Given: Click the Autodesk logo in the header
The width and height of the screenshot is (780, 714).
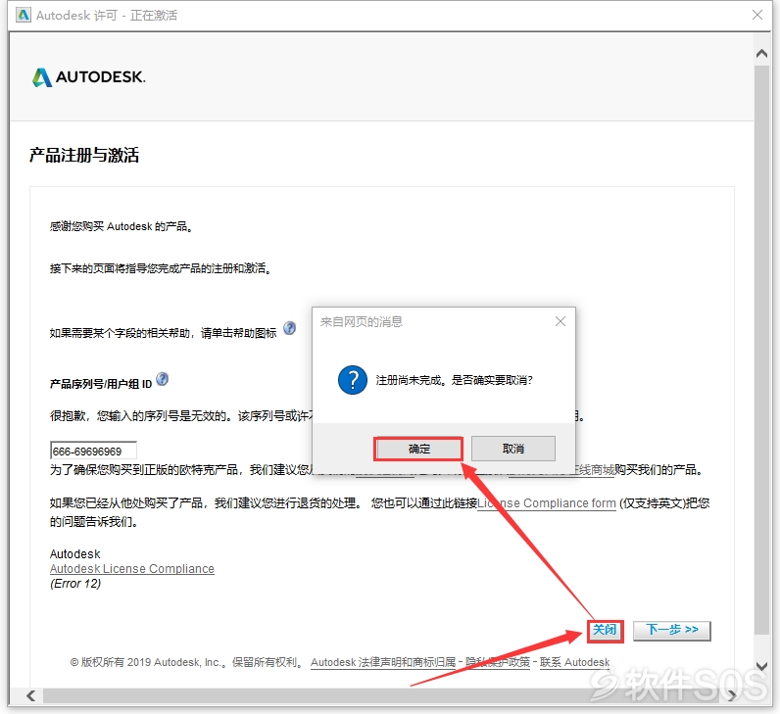Looking at the screenshot, I should tap(88, 77).
